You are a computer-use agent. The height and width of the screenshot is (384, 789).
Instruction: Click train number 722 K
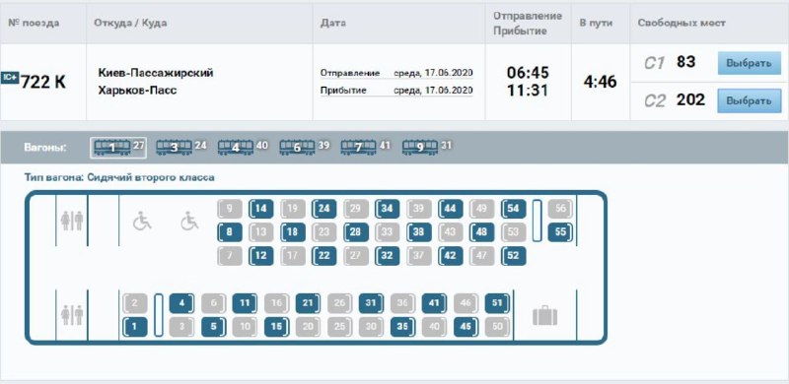click(43, 82)
